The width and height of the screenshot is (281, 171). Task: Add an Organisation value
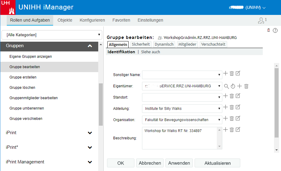225,118
